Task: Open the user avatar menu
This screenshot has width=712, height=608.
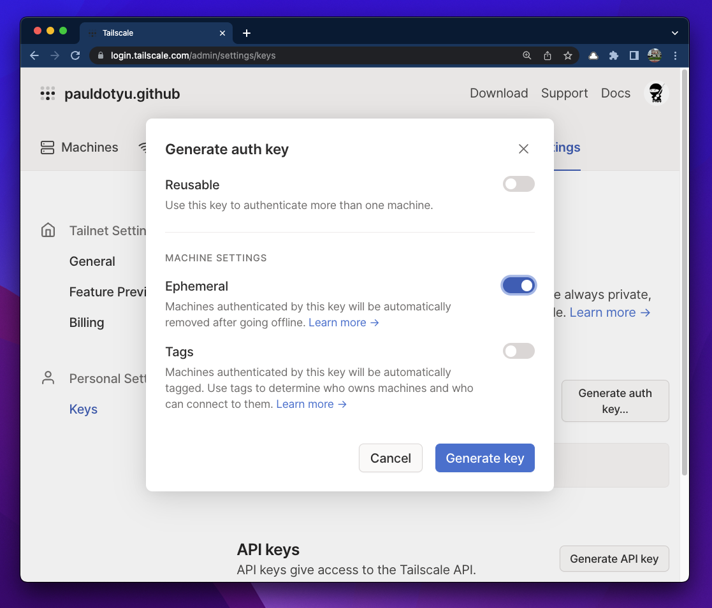Action: click(x=655, y=94)
